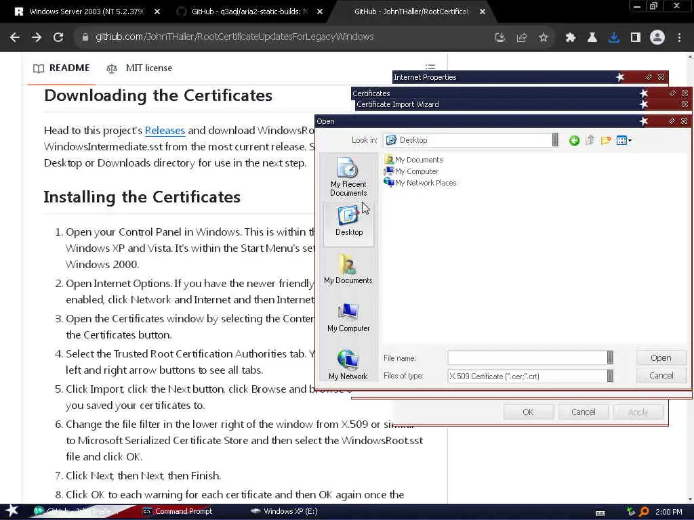Click the install app icon in address bar
Viewport: 694px width, 520px height.
(x=500, y=38)
